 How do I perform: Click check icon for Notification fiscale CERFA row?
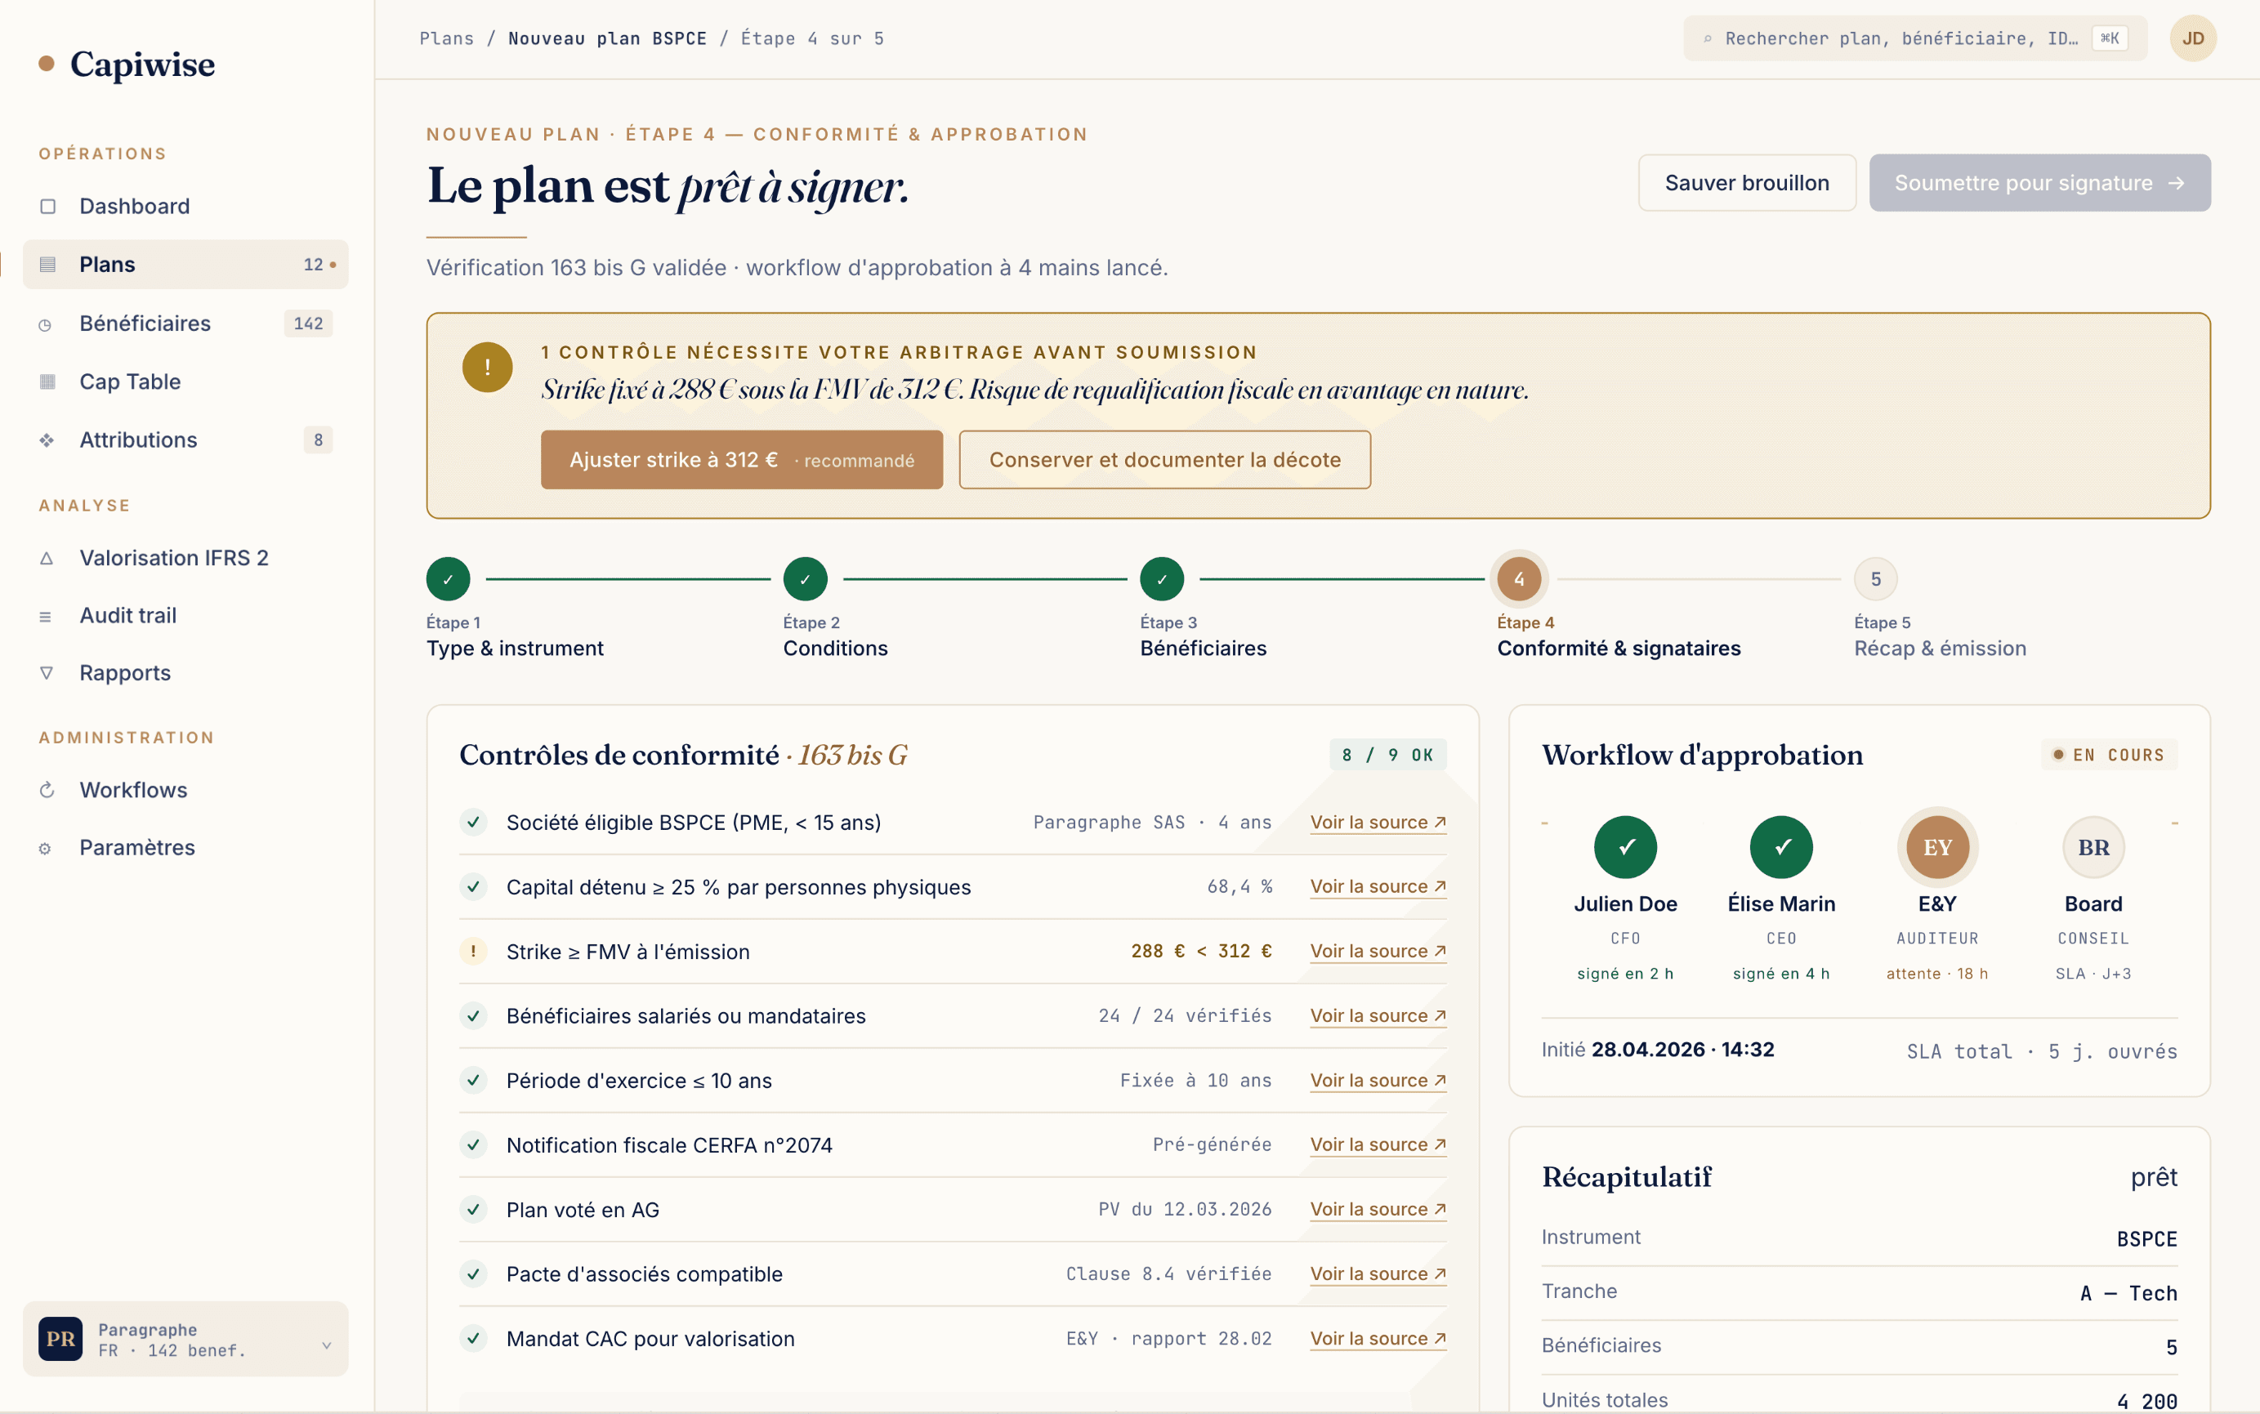coord(473,1144)
